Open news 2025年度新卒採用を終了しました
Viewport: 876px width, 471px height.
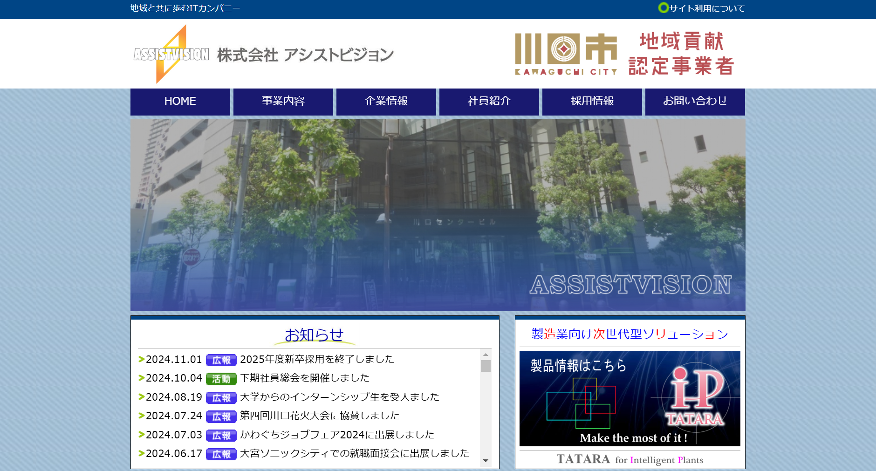(x=317, y=359)
